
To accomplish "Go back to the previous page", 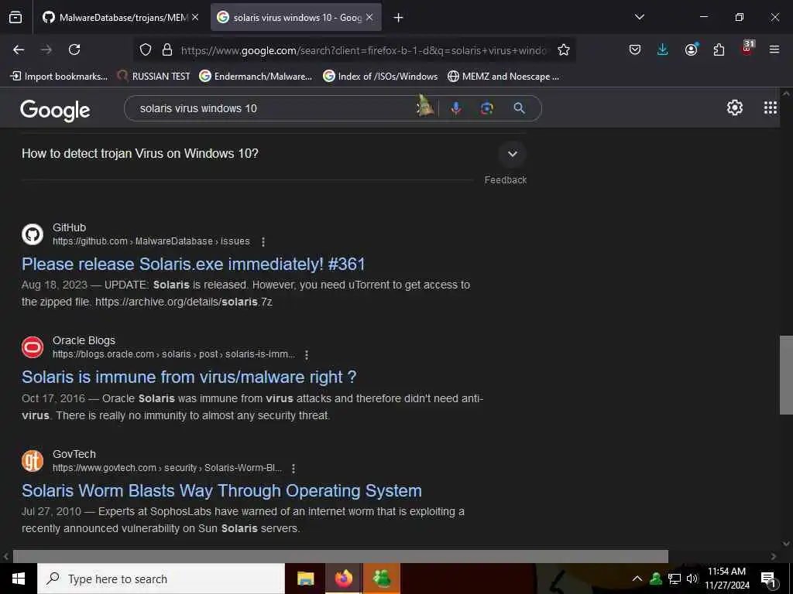I will (19, 49).
